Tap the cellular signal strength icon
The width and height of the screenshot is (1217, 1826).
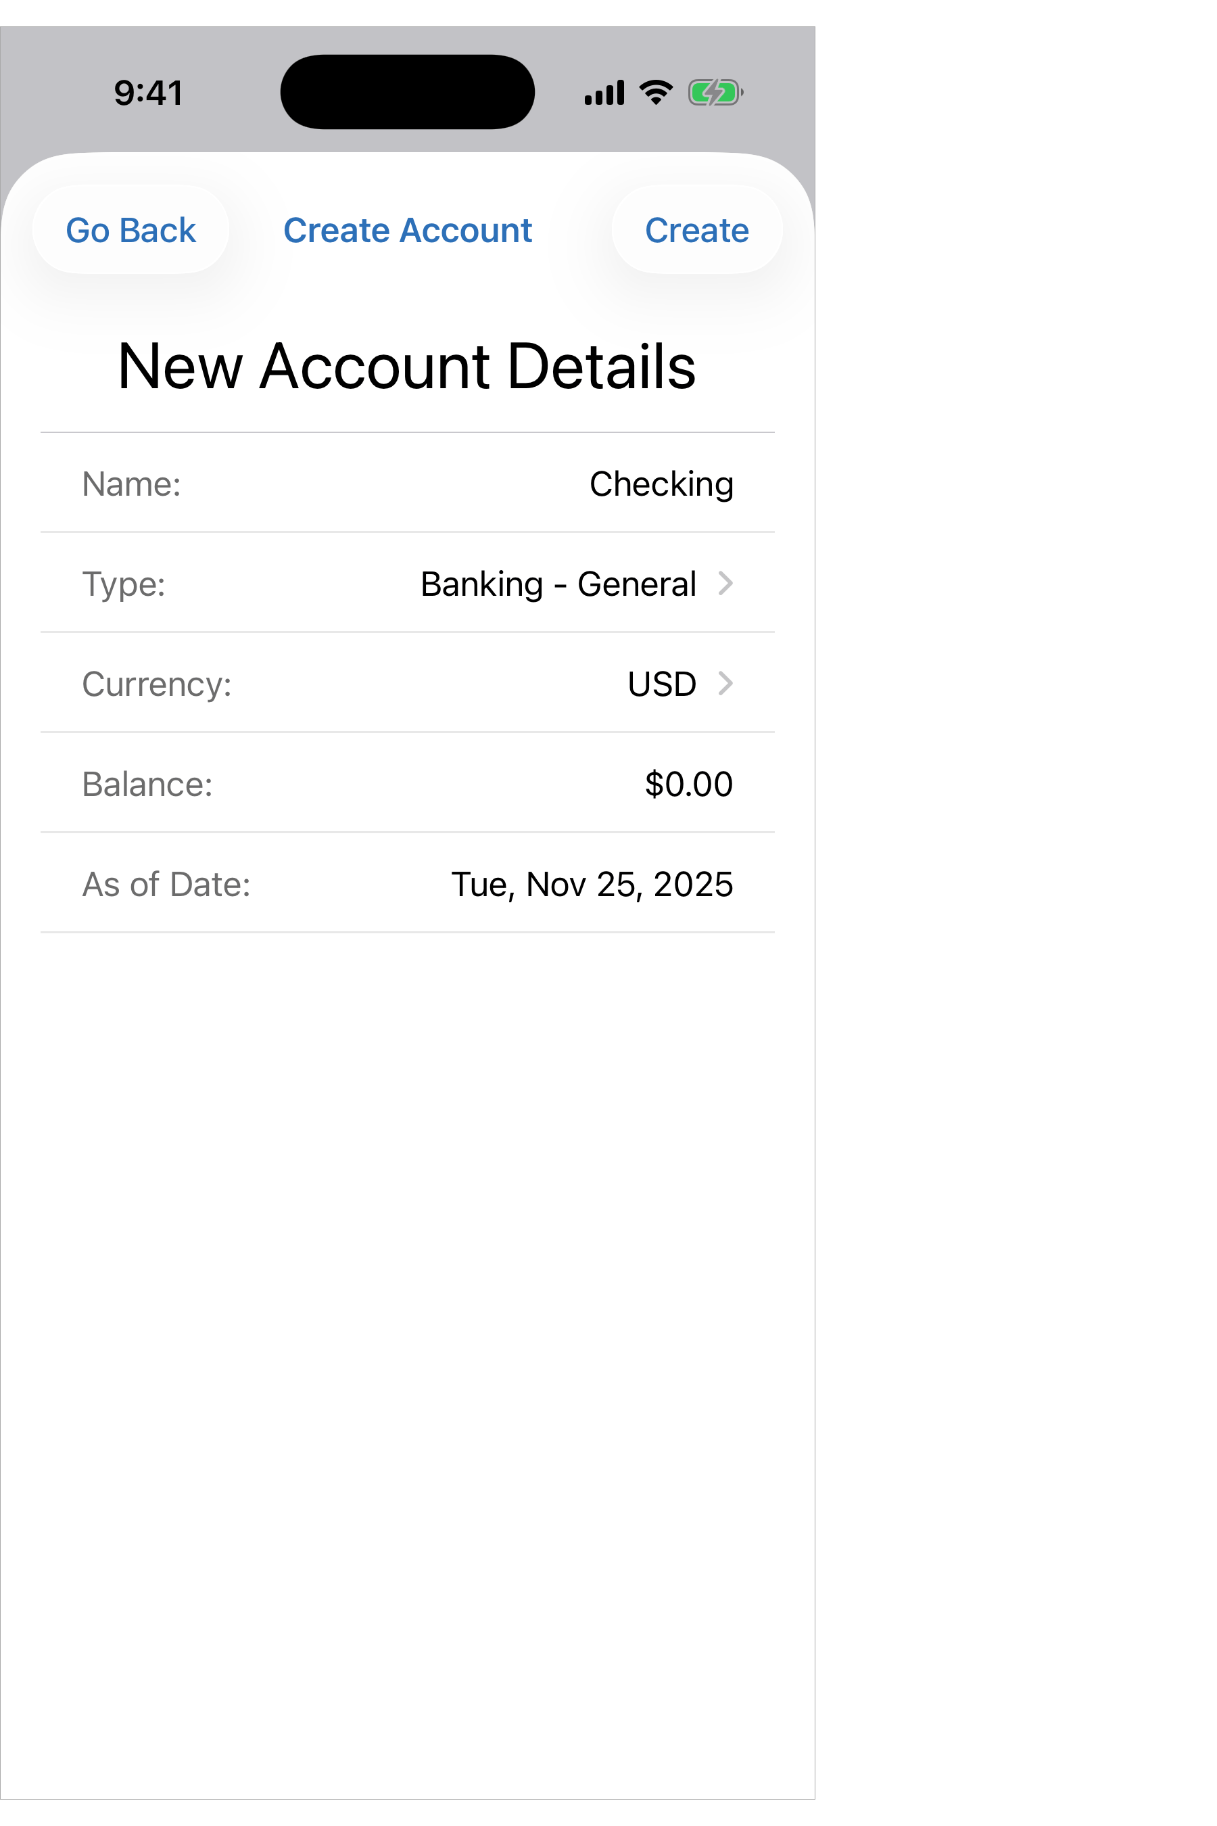(x=604, y=93)
